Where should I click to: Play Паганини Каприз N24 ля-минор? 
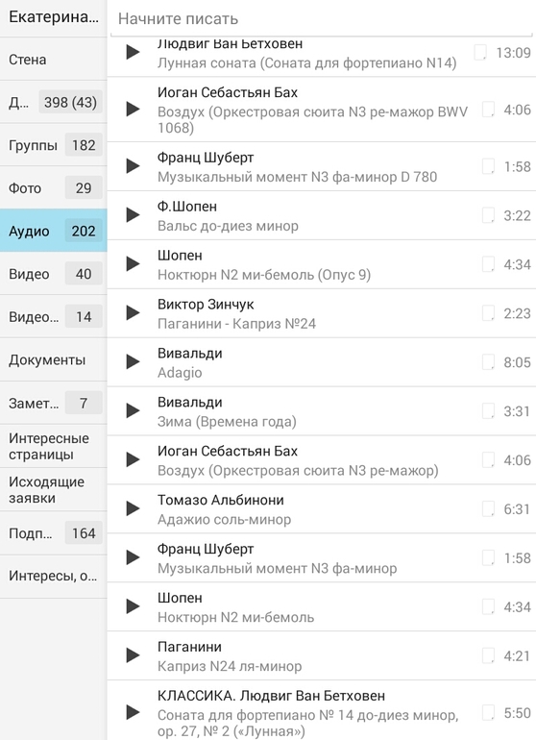134,655
